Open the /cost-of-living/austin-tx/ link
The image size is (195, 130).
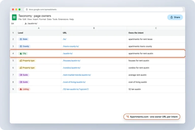(74, 82)
